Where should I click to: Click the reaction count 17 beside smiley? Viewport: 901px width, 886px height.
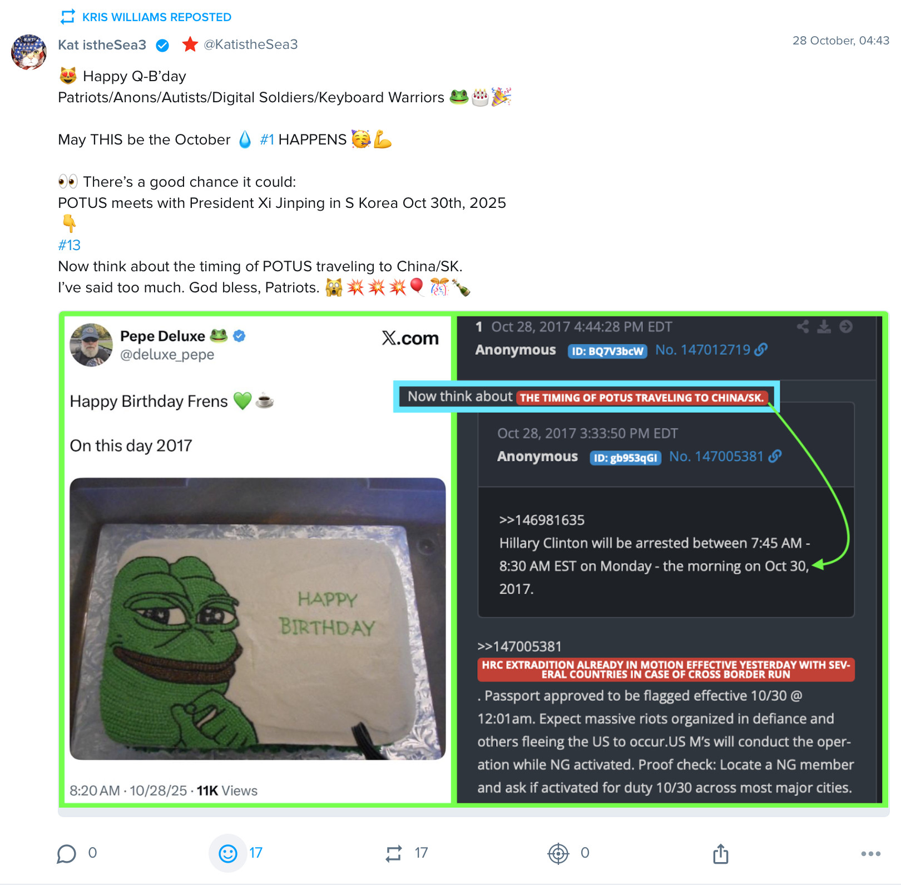pyautogui.click(x=256, y=853)
